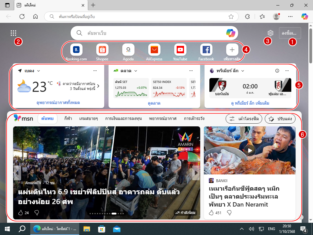Open Copilot from the browser toolbar

click(x=304, y=17)
